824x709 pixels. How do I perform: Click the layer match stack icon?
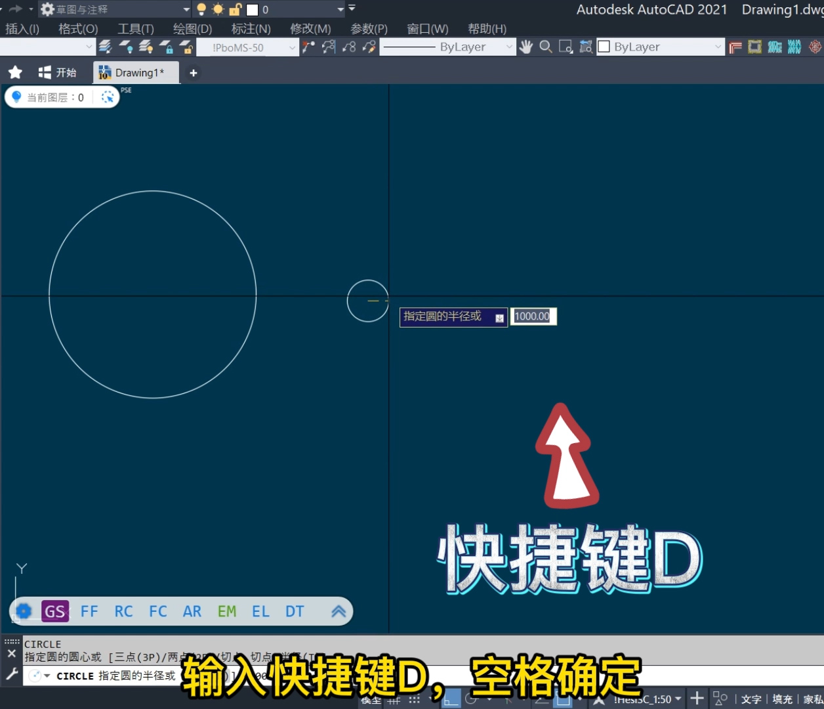click(106, 47)
